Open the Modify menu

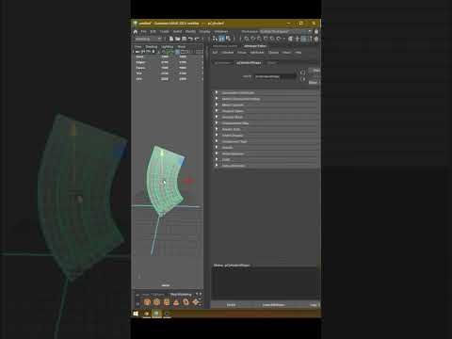[x=190, y=32]
